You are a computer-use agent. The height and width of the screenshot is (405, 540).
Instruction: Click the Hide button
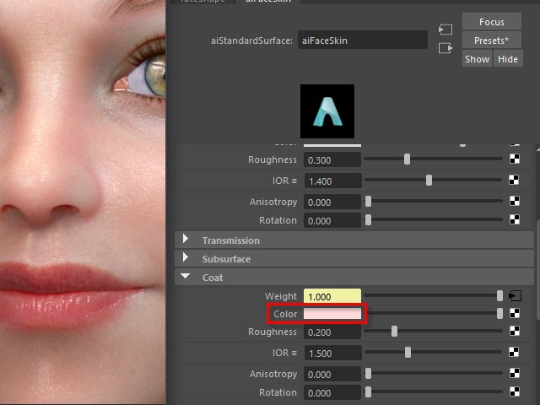[508, 59]
